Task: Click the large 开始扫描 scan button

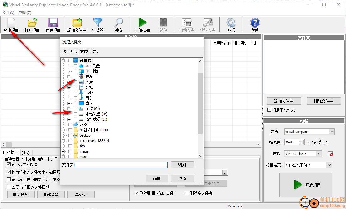Action: 306,185
